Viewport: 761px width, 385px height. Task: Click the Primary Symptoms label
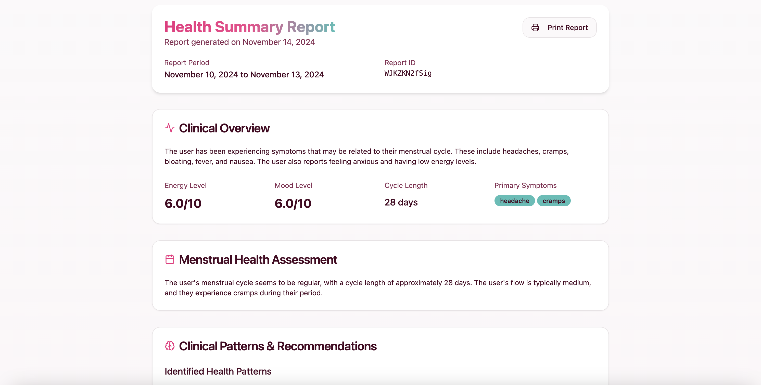tap(525, 185)
